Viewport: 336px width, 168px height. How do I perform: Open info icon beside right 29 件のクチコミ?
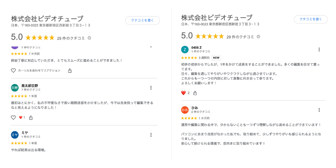tap(258, 37)
